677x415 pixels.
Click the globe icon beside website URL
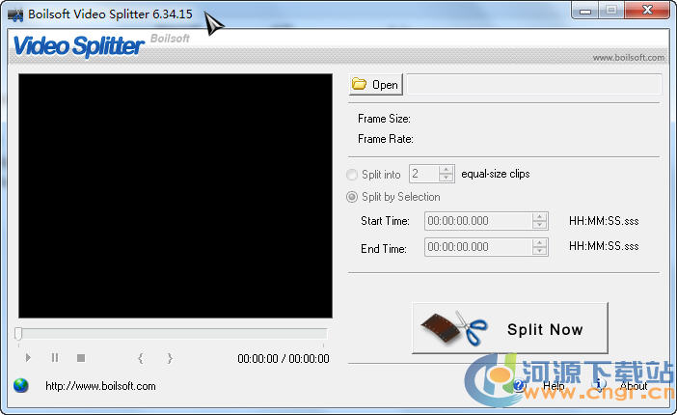(21, 386)
